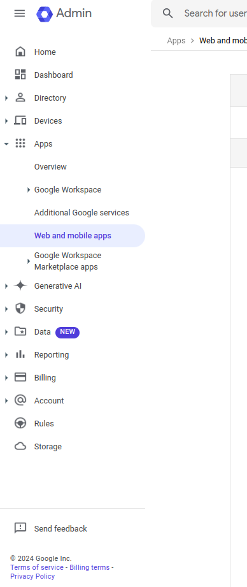Select the Home house icon
This screenshot has width=247, height=587.
[x=20, y=52]
